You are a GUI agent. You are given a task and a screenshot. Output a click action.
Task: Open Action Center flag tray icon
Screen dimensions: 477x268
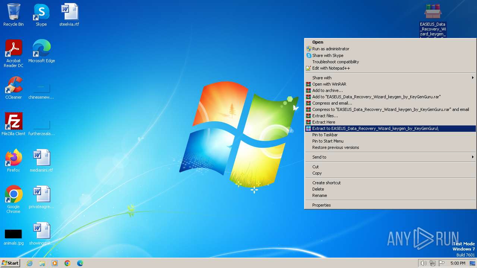click(x=442, y=263)
